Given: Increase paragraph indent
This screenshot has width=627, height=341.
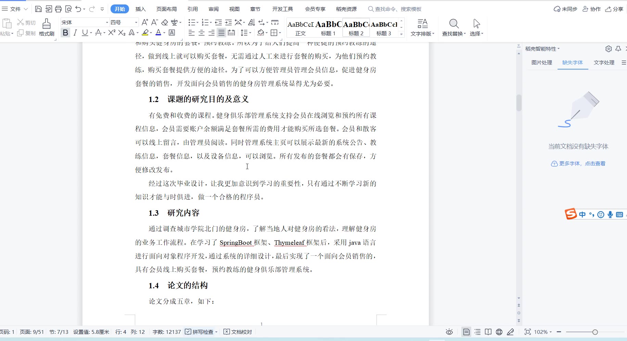Looking at the screenshot, I should (228, 22).
